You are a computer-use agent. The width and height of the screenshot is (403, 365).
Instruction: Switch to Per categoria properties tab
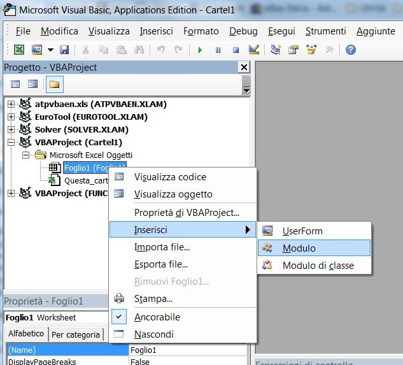coord(76,334)
